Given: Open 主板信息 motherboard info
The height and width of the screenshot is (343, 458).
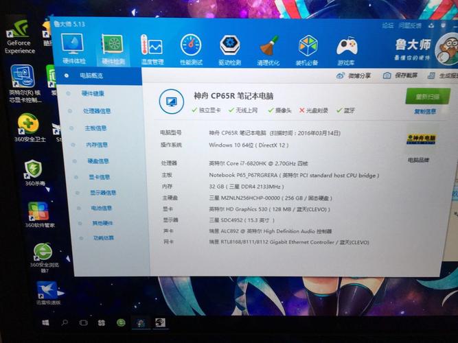Looking at the screenshot, I should 95,128.
